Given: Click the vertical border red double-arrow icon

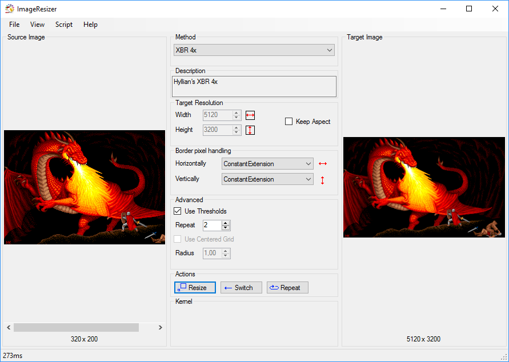Looking at the screenshot, I should point(322,180).
